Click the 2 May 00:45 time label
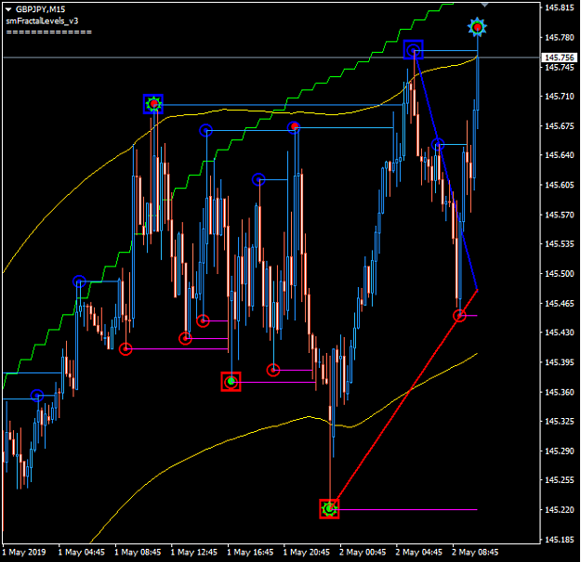581x562 pixels. click(363, 552)
